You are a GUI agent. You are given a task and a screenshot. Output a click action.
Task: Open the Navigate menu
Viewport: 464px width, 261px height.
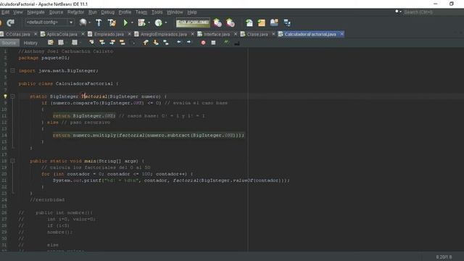pyautogui.click(x=36, y=12)
